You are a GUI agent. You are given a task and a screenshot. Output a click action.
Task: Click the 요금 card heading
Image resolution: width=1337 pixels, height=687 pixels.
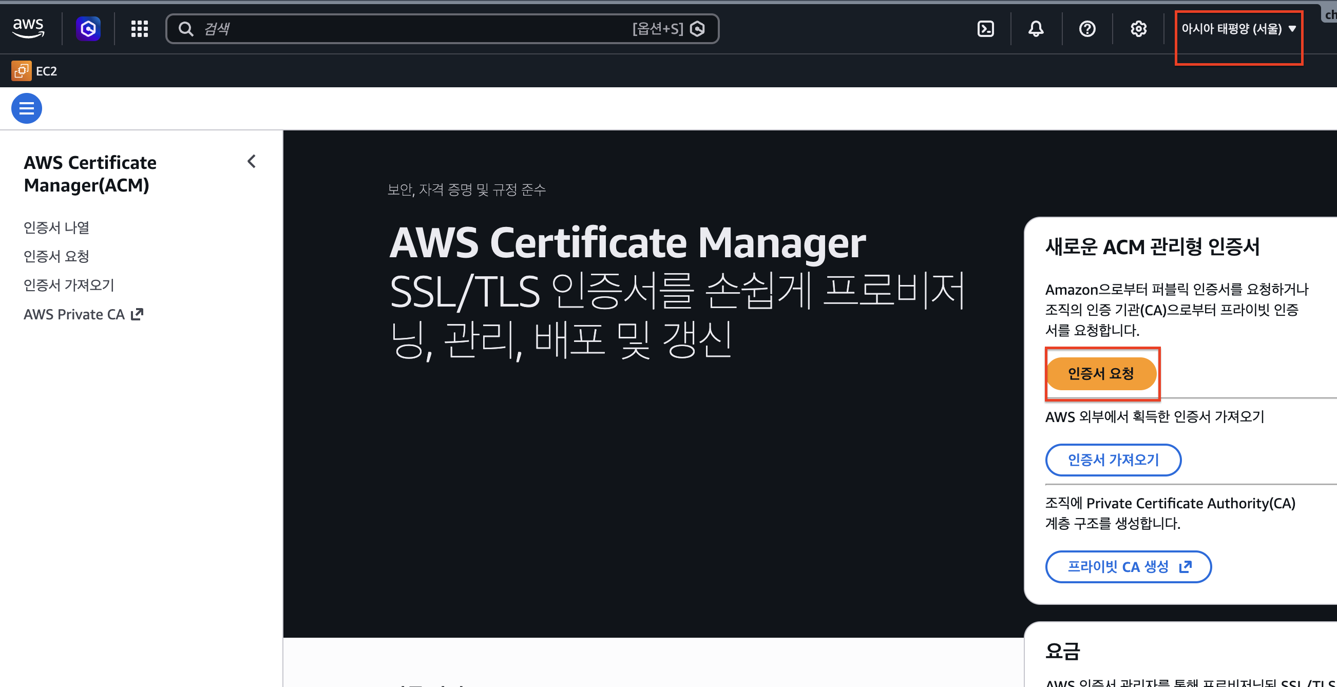pyautogui.click(x=1062, y=651)
